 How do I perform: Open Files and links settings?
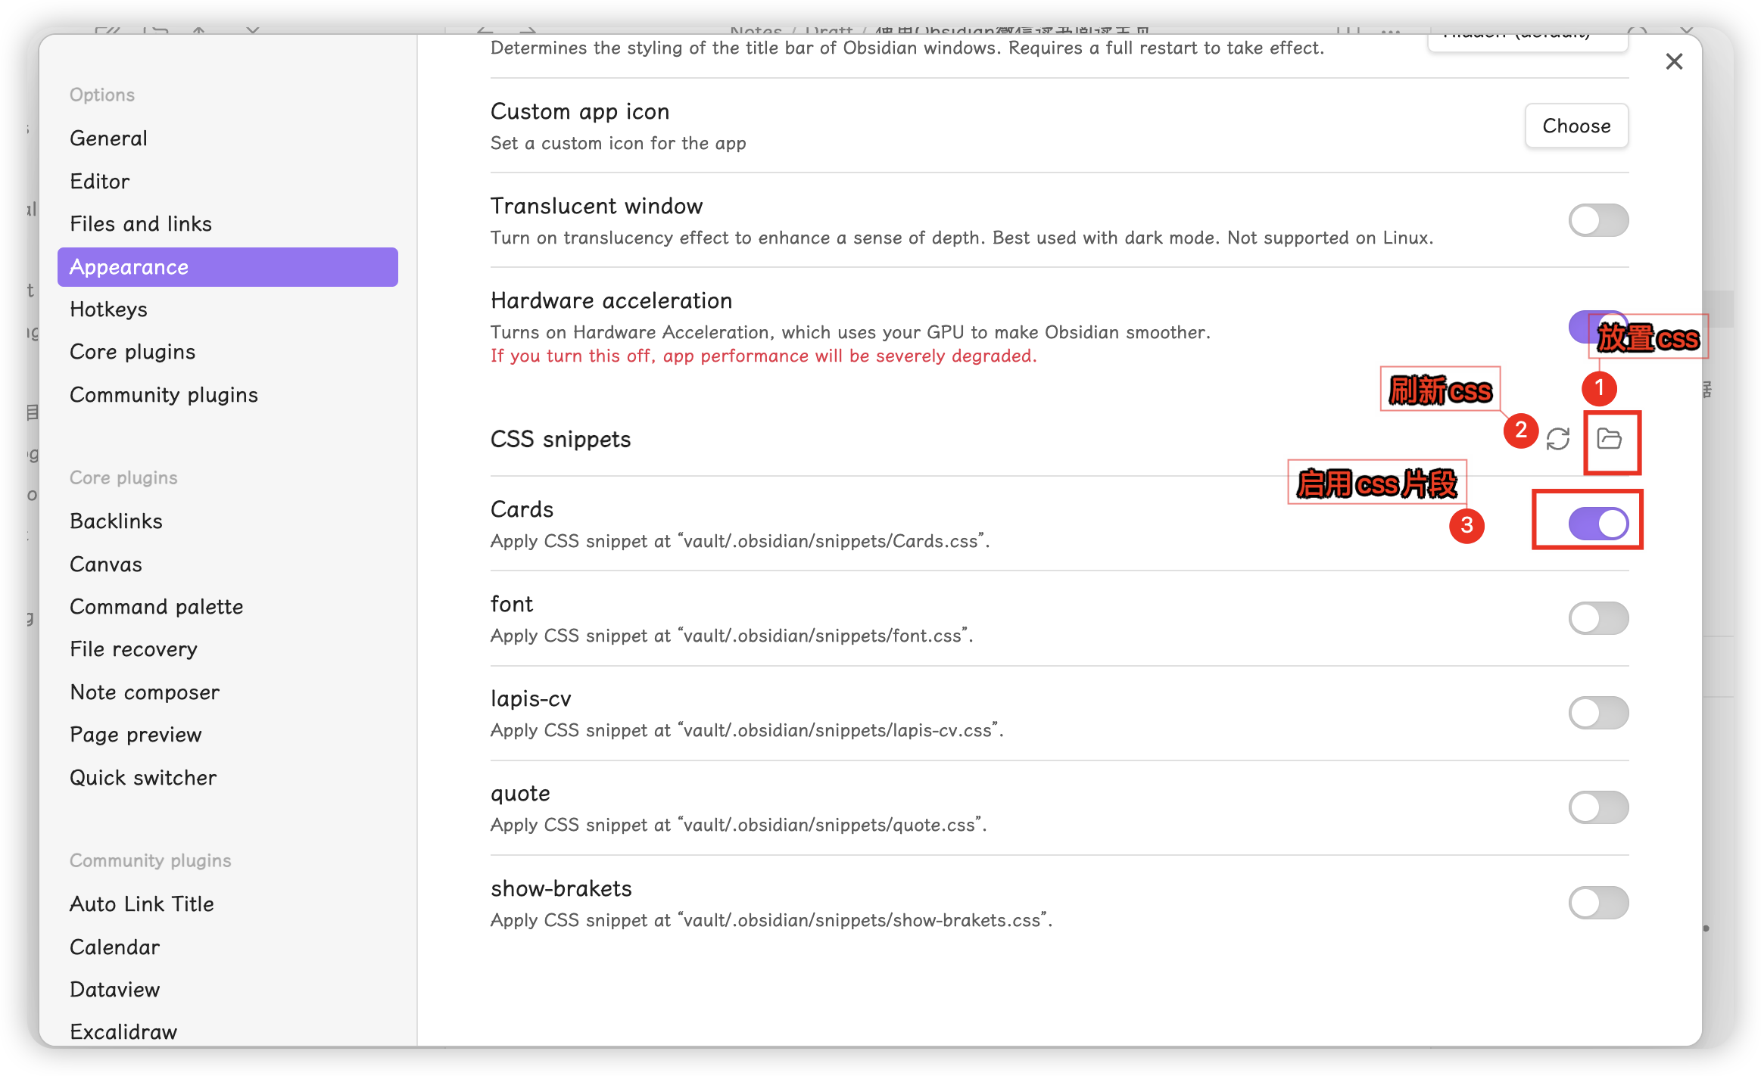click(141, 224)
